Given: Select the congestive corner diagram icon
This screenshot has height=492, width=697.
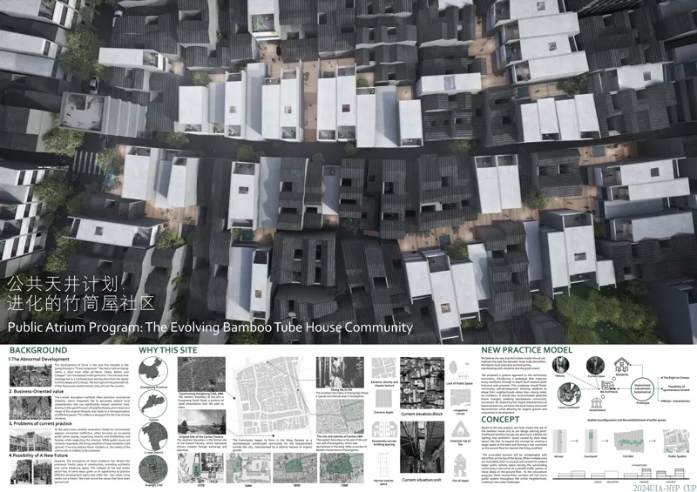Looking at the screenshot, I should 460,398.
